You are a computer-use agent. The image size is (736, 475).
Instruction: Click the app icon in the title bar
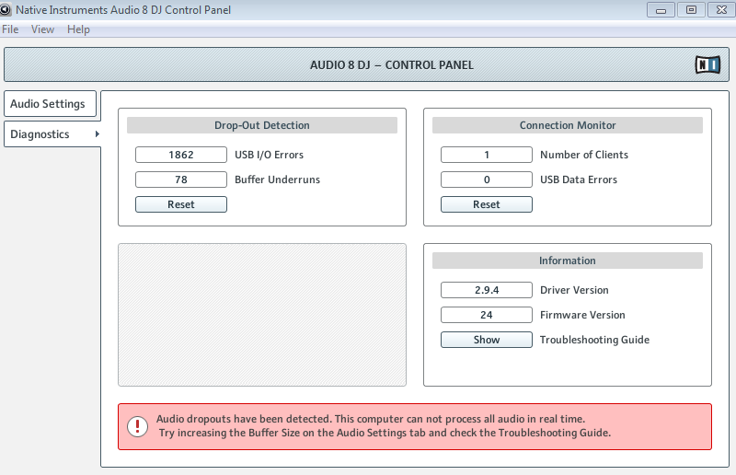click(x=5, y=9)
